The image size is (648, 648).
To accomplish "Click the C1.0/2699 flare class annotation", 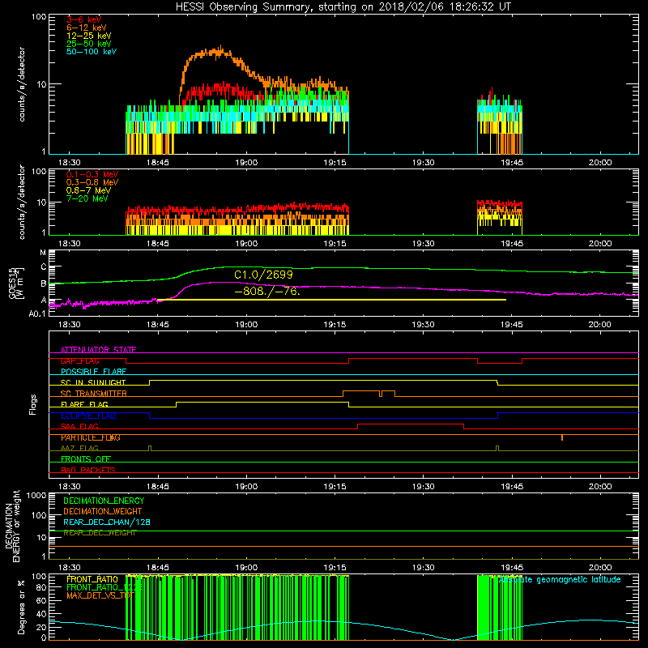I will coord(263,275).
